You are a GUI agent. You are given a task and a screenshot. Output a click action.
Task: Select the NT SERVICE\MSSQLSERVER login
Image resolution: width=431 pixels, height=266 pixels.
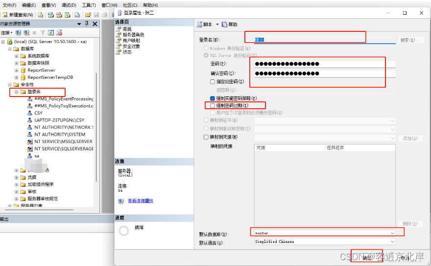63,142
